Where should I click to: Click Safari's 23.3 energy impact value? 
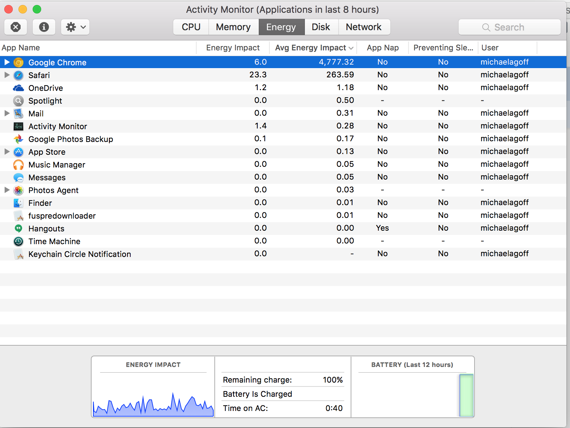point(258,75)
